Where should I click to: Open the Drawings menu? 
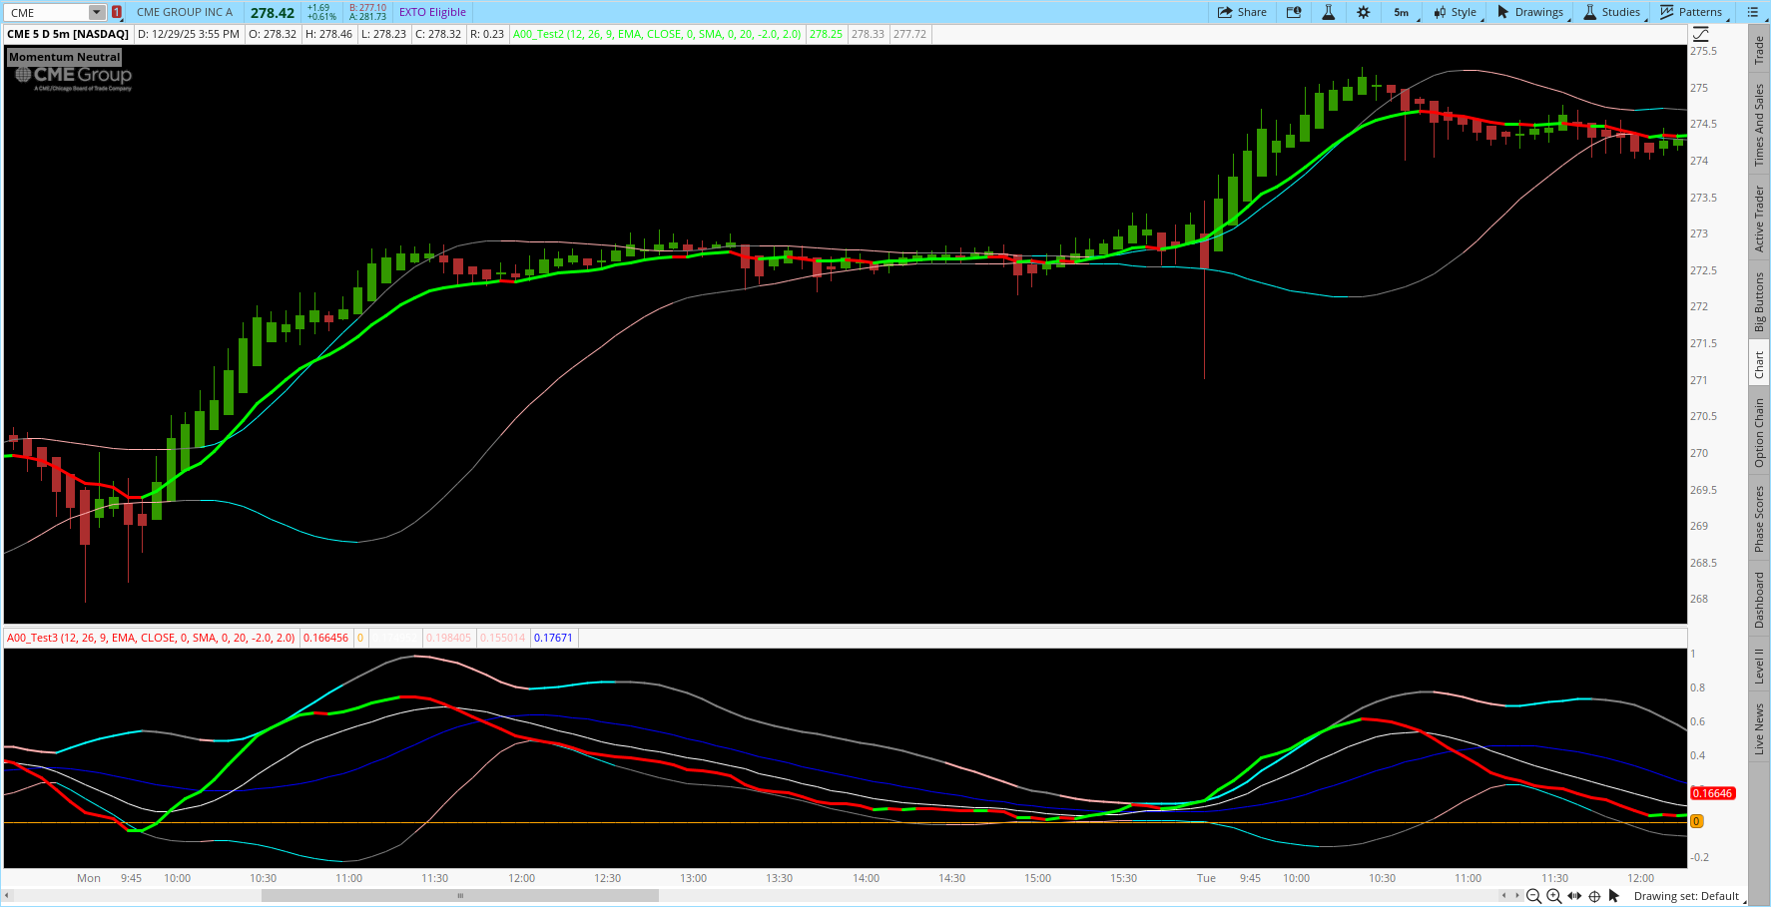click(1530, 12)
